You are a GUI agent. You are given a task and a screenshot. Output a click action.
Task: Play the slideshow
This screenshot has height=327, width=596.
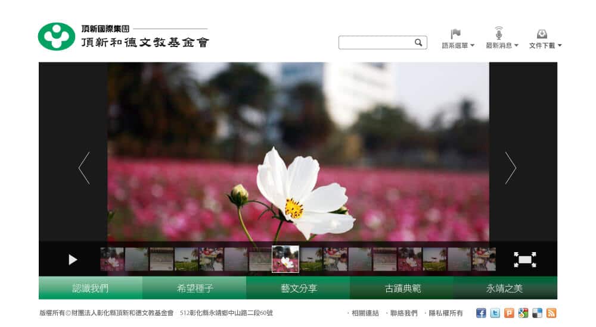pyautogui.click(x=73, y=259)
